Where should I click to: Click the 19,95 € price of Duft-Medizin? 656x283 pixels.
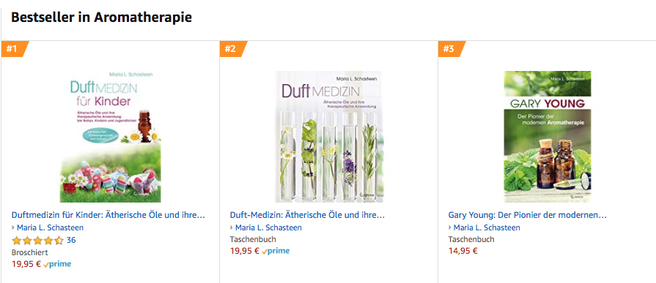(x=245, y=252)
